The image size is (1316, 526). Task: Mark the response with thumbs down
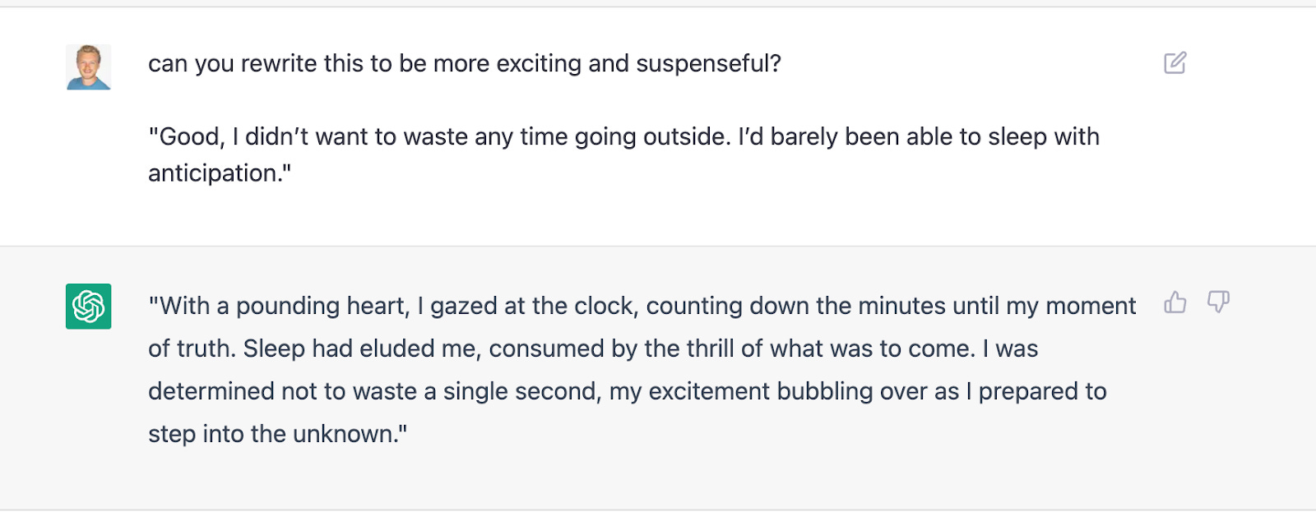click(1218, 302)
